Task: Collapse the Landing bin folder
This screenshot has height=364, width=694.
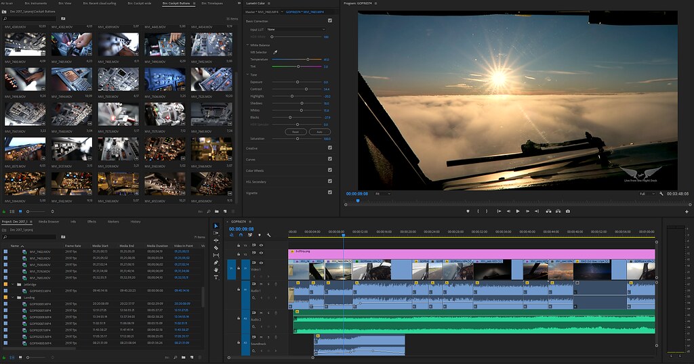Action: pos(14,297)
